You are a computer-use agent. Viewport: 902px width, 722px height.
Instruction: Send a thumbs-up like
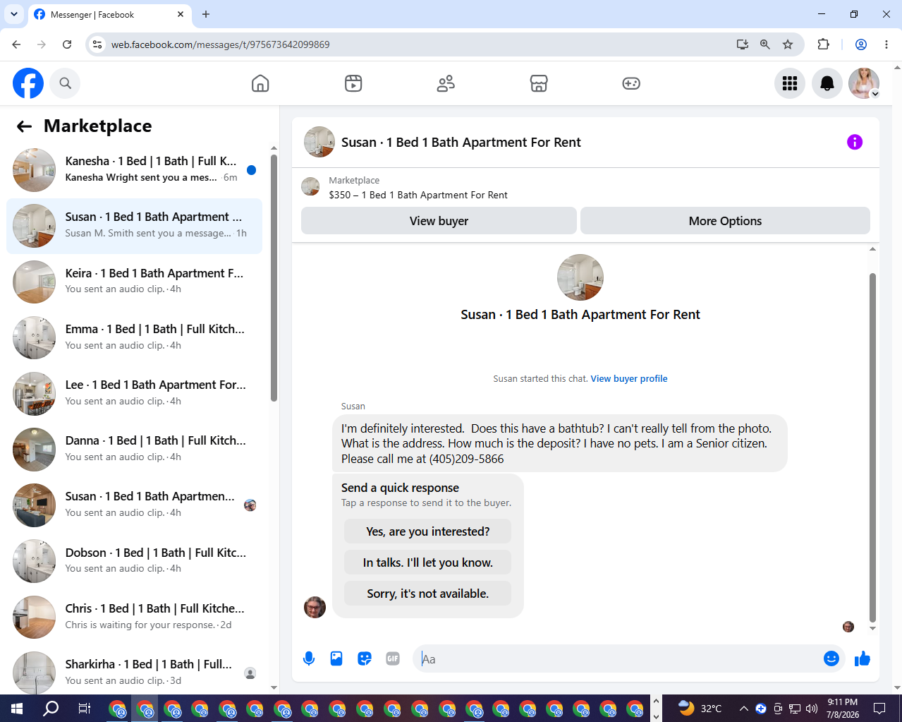point(862,658)
